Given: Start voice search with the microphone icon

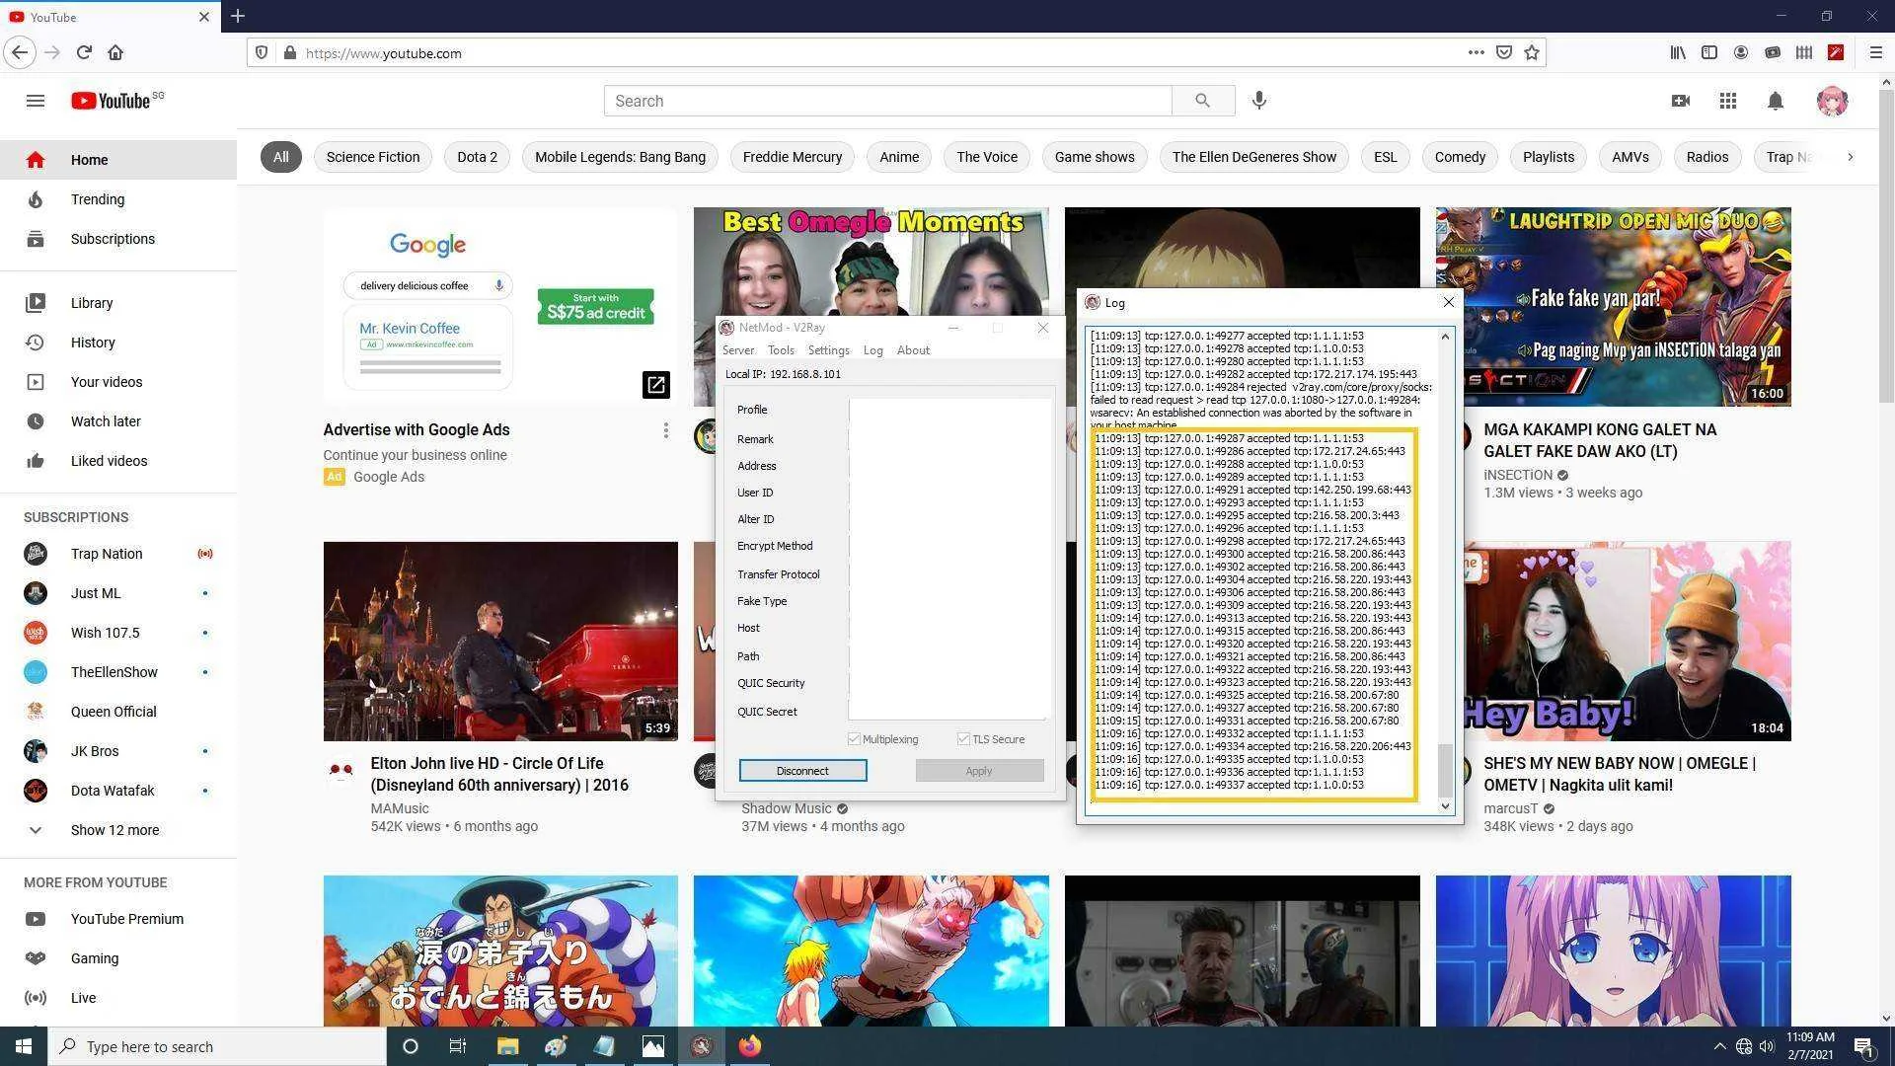Looking at the screenshot, I should click(1259, 101).
